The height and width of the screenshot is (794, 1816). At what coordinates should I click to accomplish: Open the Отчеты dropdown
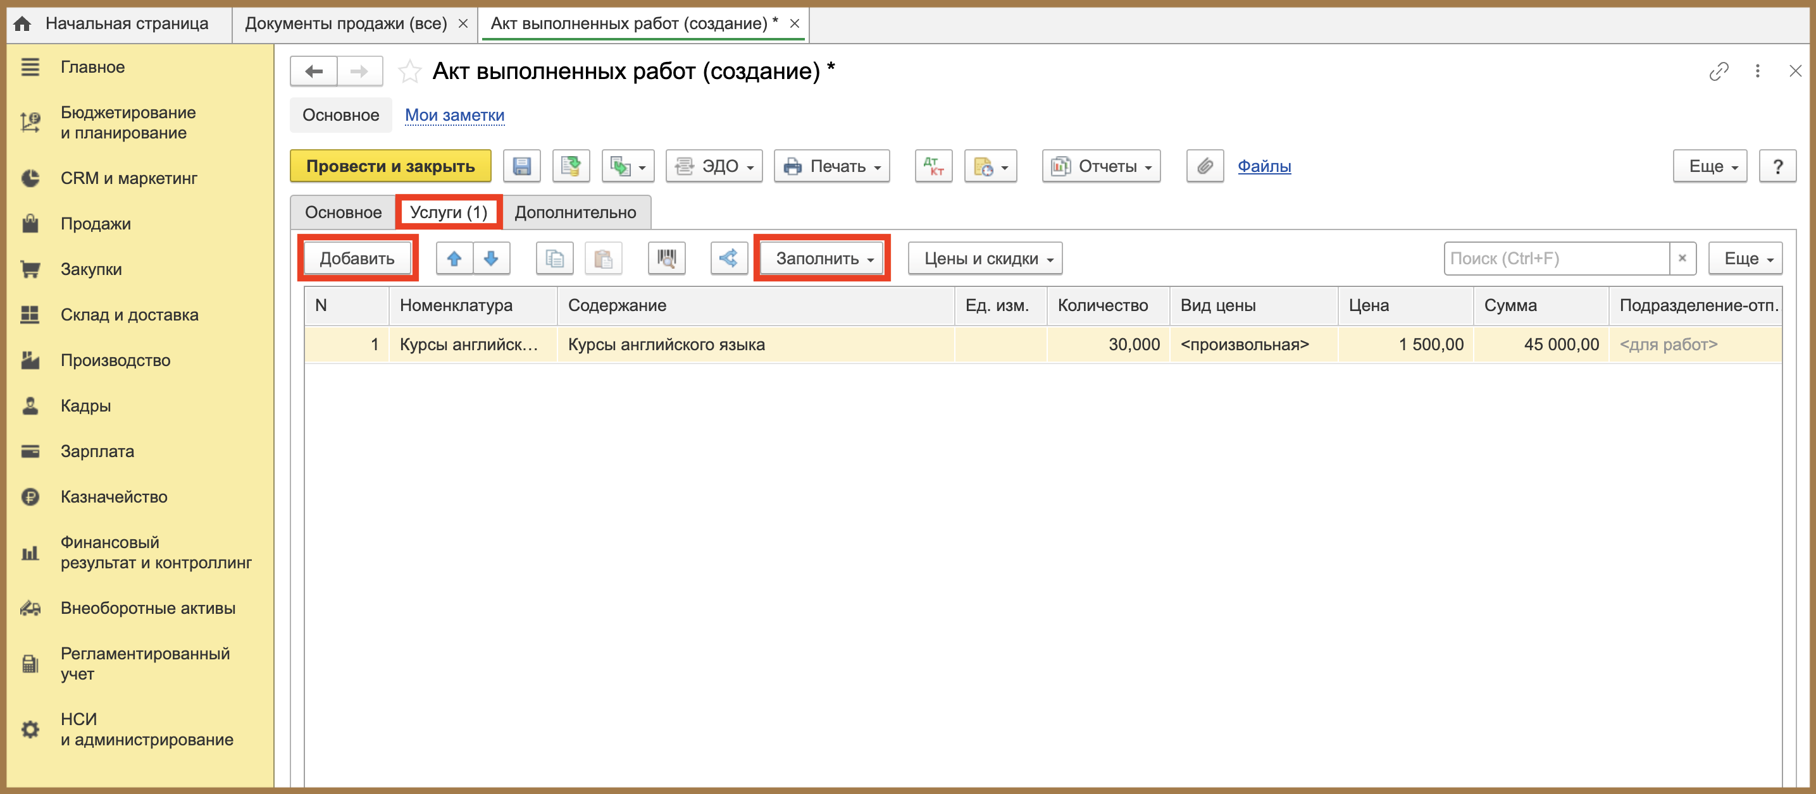click(x=1101, y=166)
